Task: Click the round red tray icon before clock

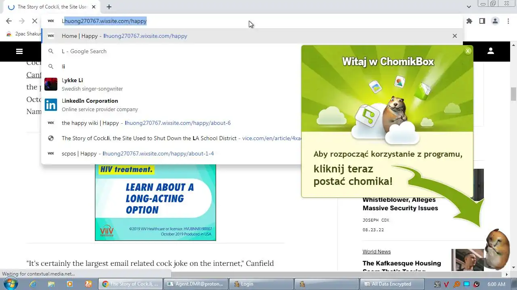Action: (477, 284)
